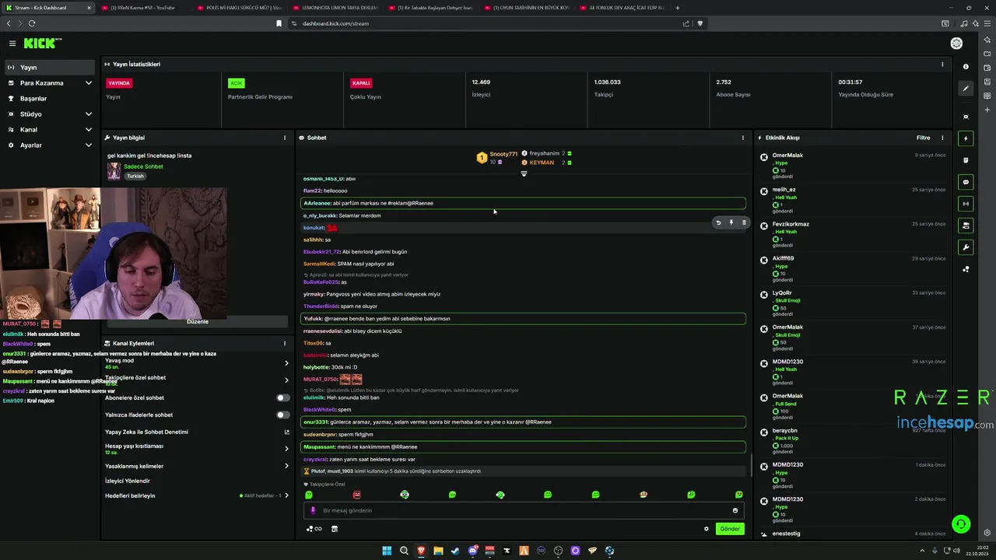Click the shop icon below message box
This screenshot has width=996, height=560.
click(x=335, y=529)
